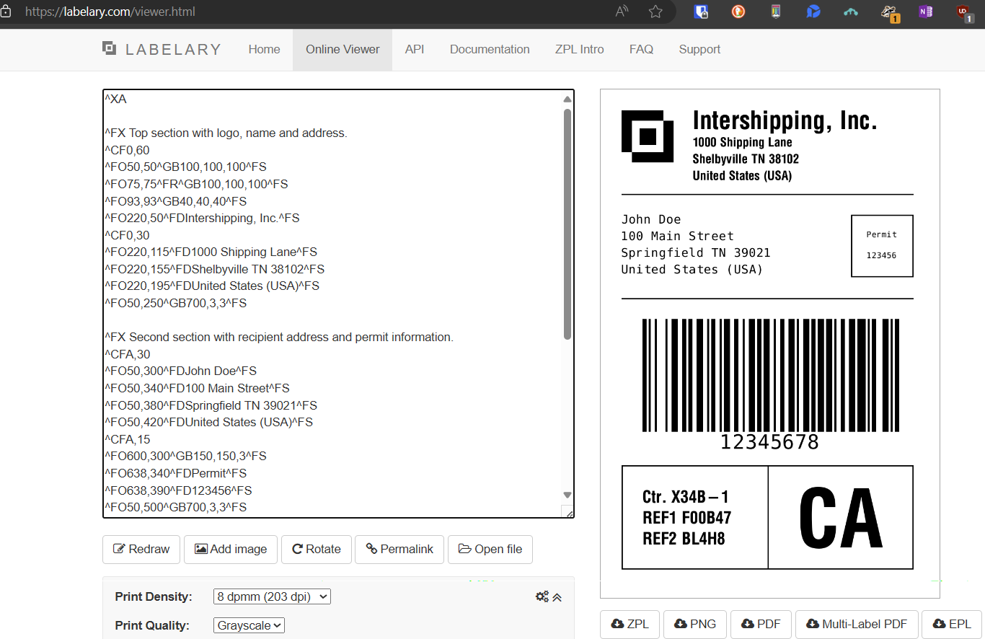
Task: Open the extension icon with orange badge
Action: tap(890, 12)
